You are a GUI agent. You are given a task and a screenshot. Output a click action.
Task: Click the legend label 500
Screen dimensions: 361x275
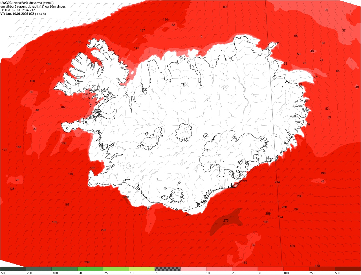tap(338, 273)
